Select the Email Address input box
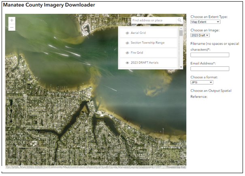The image size is (245, 176). tap(210, 69)
